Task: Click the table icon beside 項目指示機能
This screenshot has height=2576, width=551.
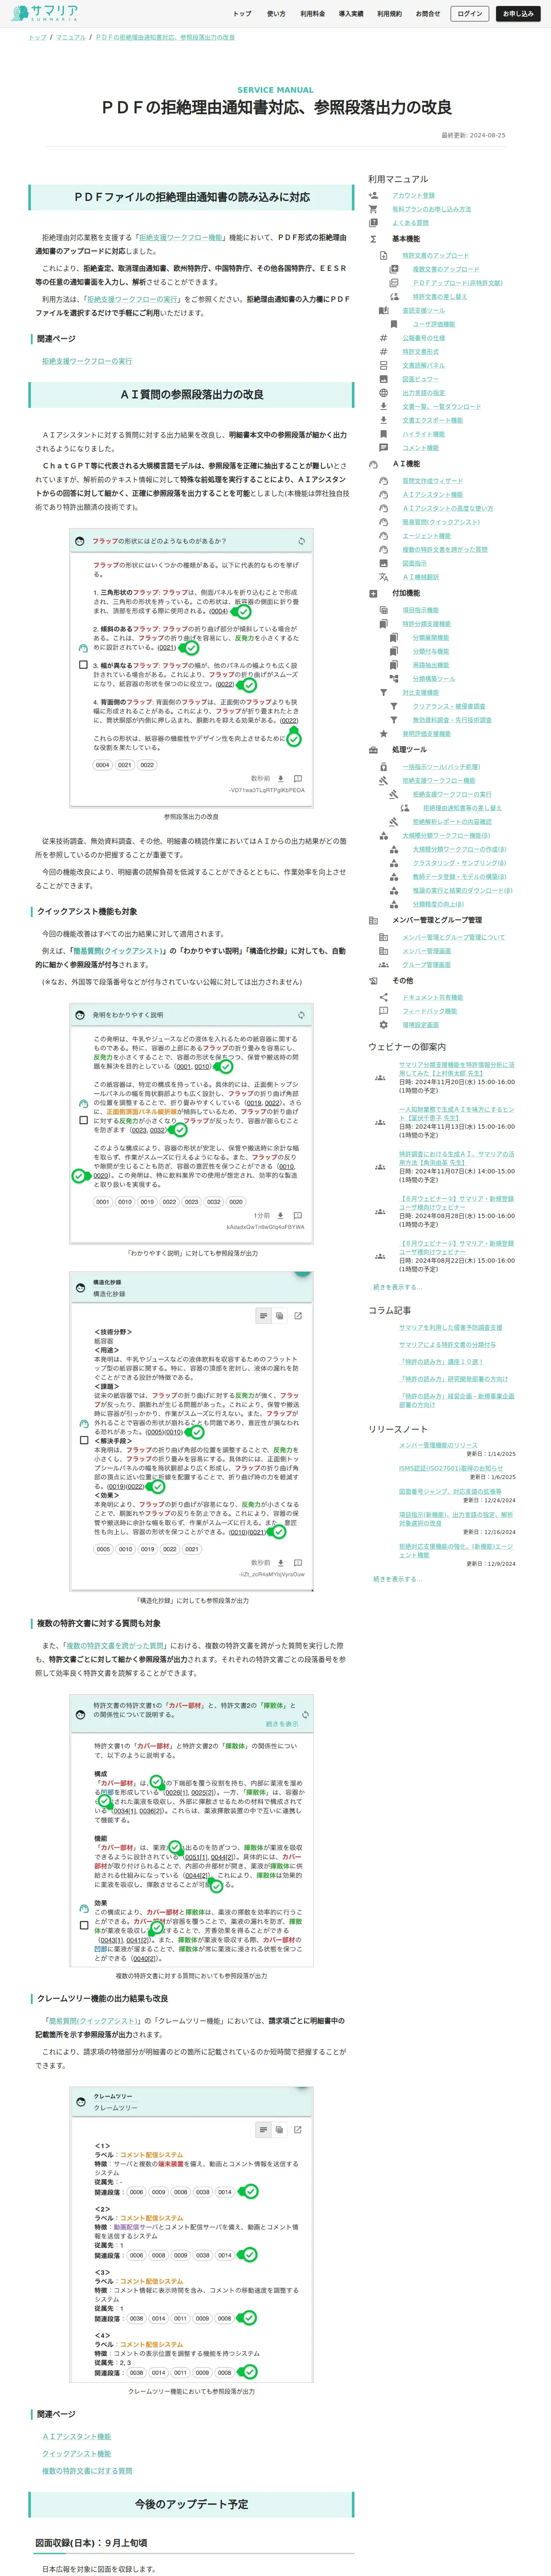Action: tap(383, 610)
